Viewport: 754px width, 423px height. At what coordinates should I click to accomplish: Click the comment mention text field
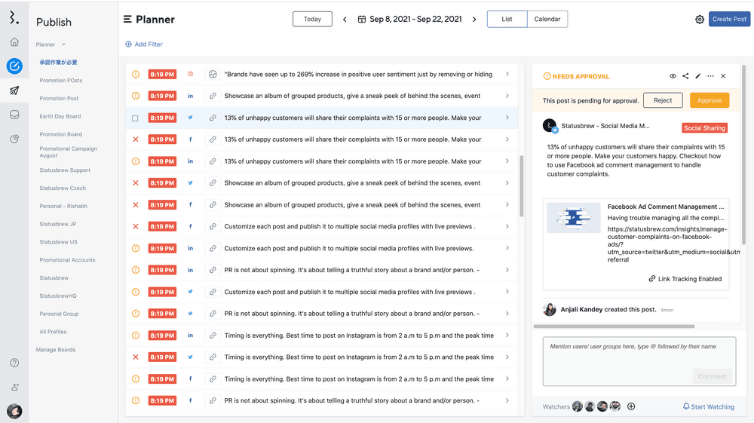[x=639, y=353]
